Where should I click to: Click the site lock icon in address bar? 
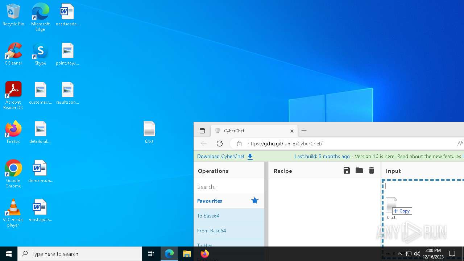tap(239, 144)
